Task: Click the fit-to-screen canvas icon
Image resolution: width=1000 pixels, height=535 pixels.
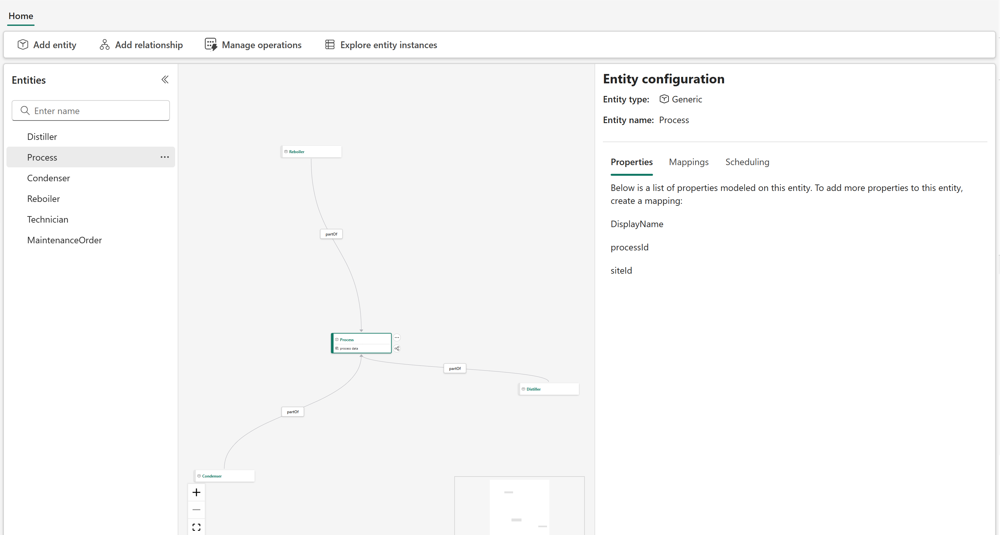Action: click(196, 527)
